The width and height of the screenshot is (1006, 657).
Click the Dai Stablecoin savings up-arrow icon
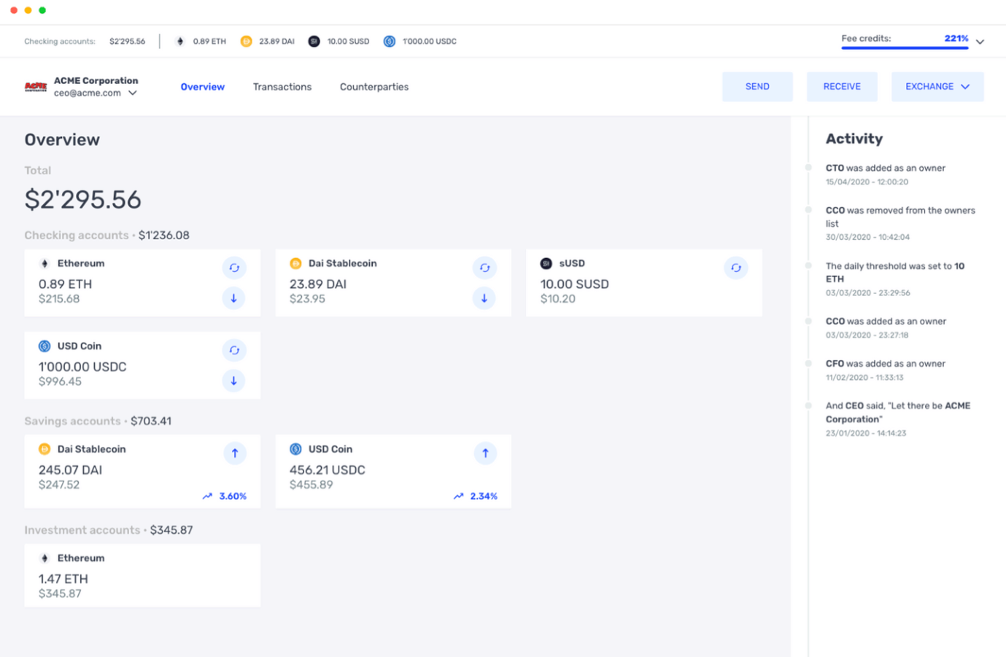(x=234, y=454)
